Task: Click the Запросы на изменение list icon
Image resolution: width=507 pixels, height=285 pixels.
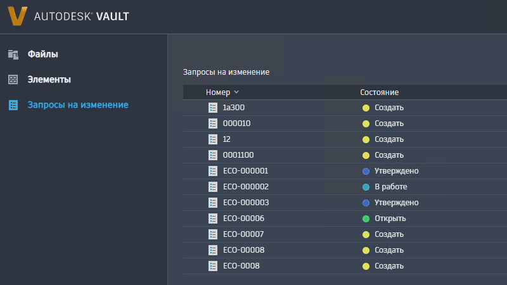Action: click(x=13, y=105)
